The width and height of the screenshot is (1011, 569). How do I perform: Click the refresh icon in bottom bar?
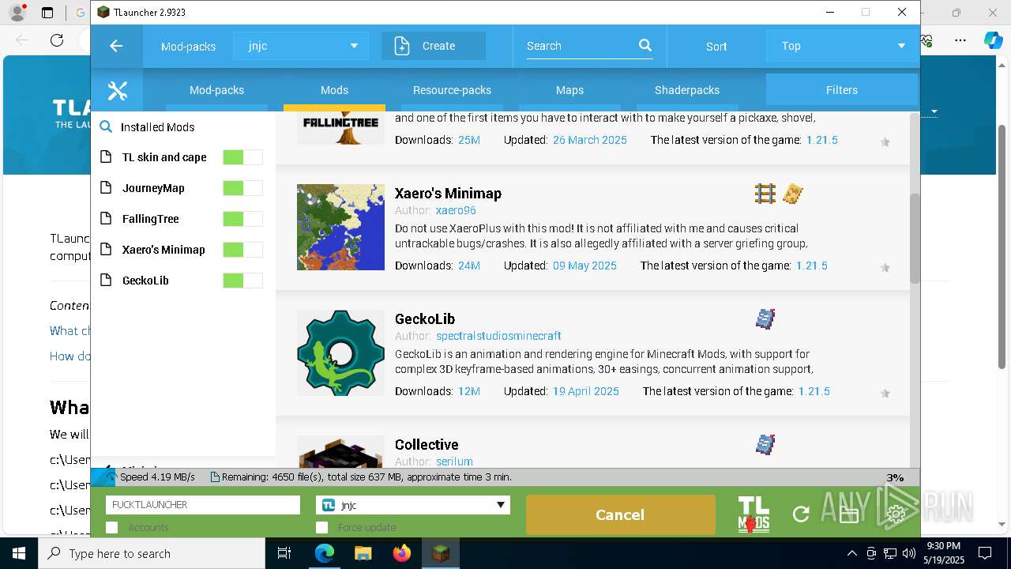click(801, 514)
